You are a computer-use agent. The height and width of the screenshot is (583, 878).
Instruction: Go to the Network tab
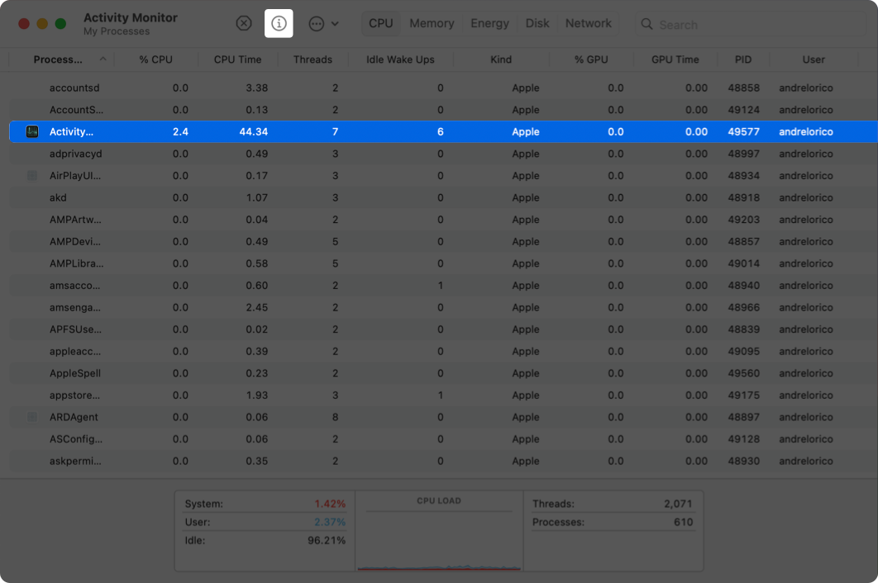point(588,23)
